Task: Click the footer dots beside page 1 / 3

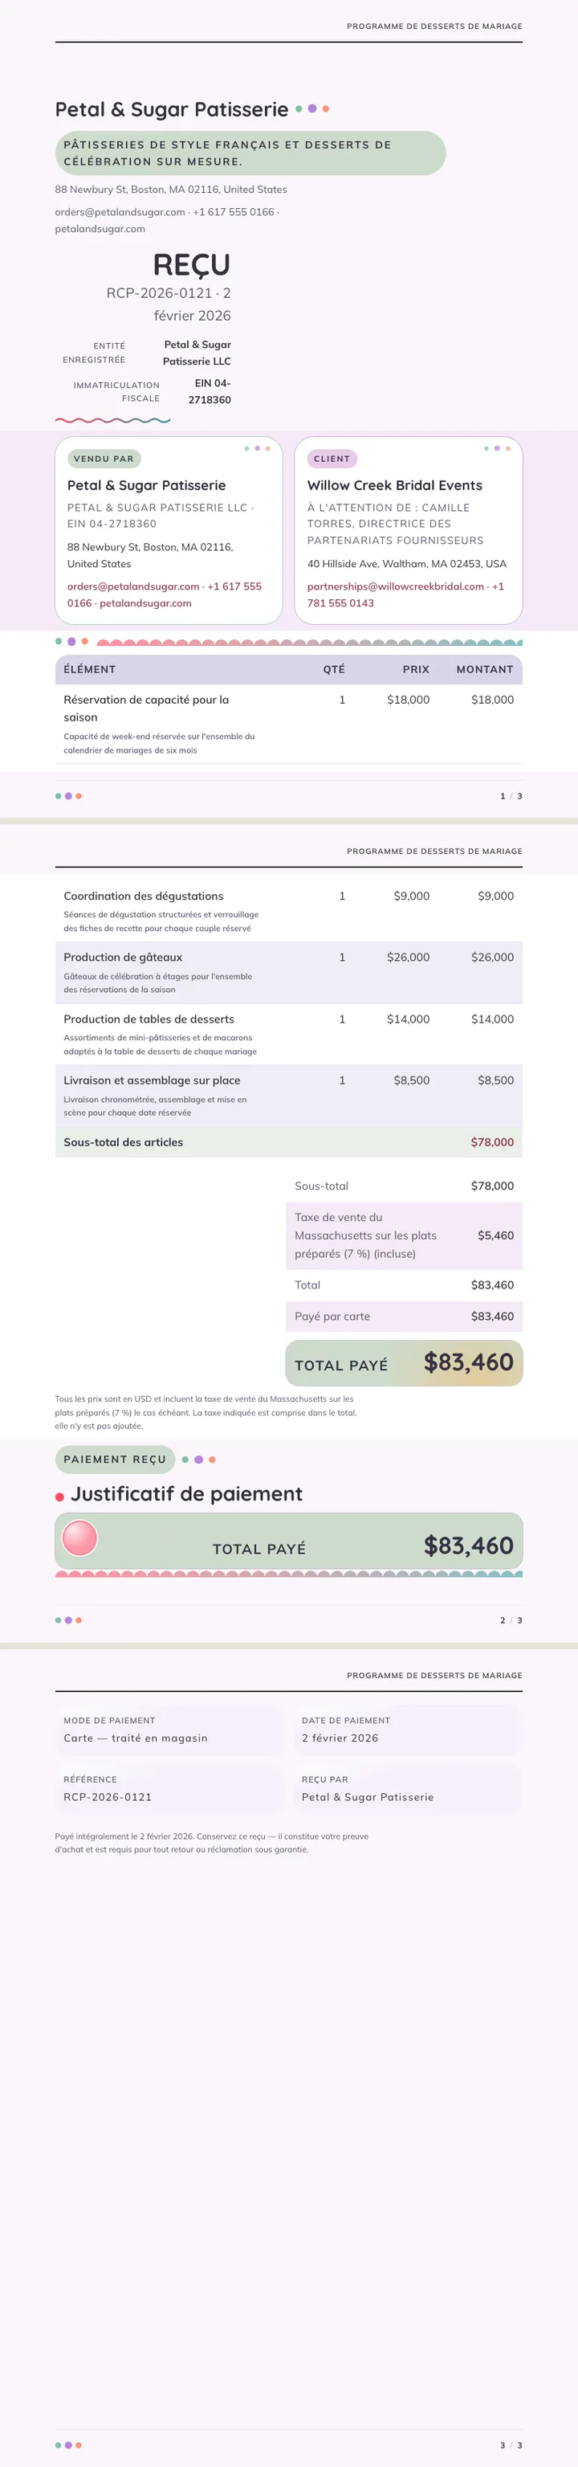Action: [68, 796]
